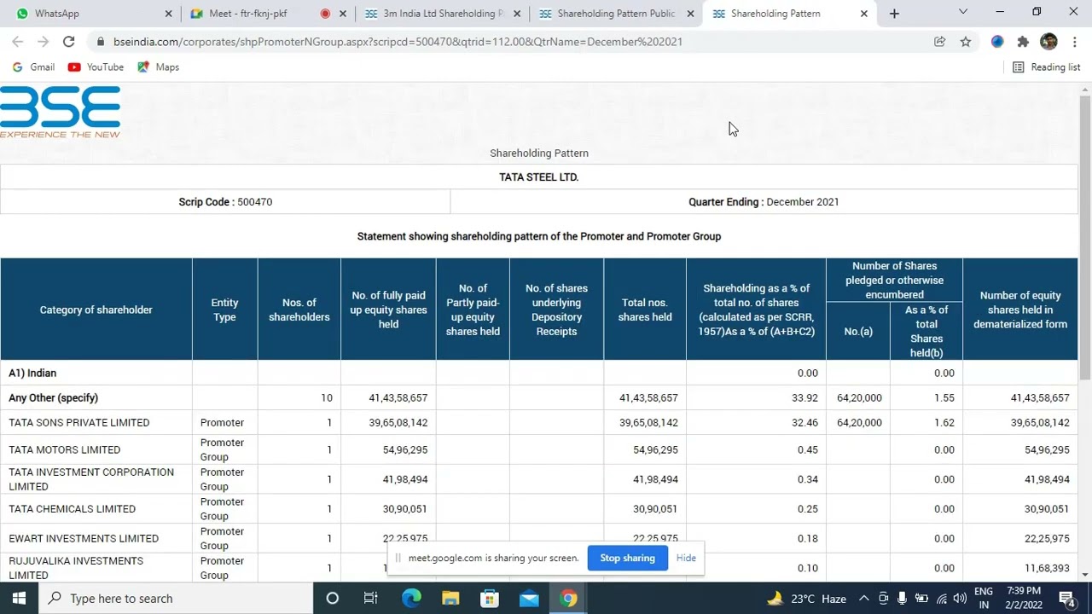Open the Wi-Fi network icon
1092x614 pixels.
(x=941, y=599)
